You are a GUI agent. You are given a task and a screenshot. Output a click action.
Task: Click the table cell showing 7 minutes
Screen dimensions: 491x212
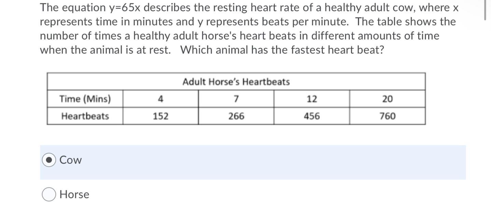236,99
